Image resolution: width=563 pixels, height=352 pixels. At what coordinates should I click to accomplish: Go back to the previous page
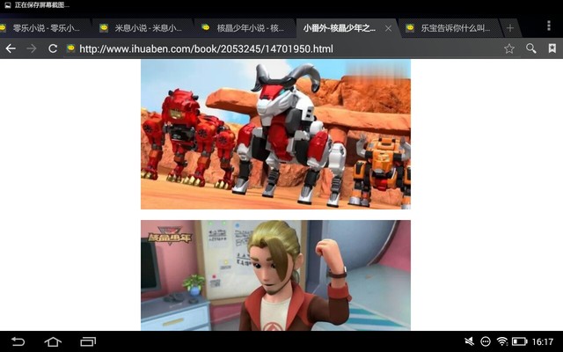click(x=11, y=48)
